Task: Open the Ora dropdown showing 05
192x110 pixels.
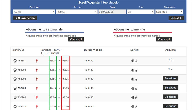Action: 141,12
